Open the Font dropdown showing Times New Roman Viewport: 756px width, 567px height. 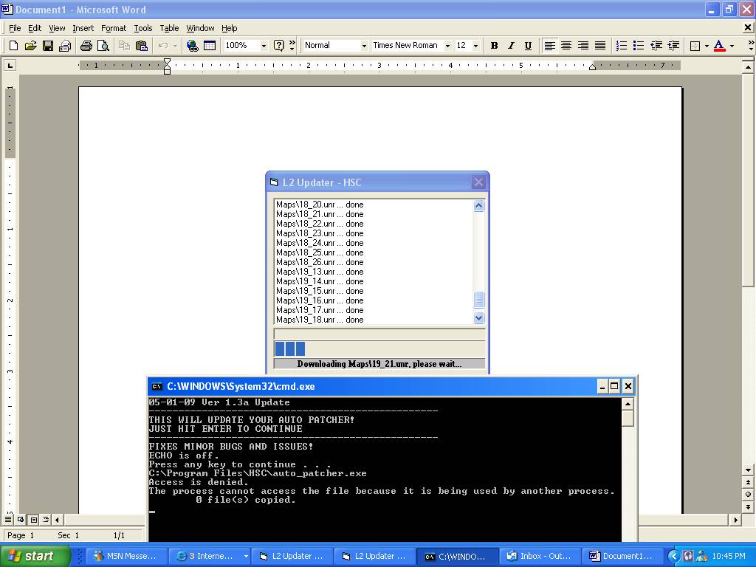[447, 45]
